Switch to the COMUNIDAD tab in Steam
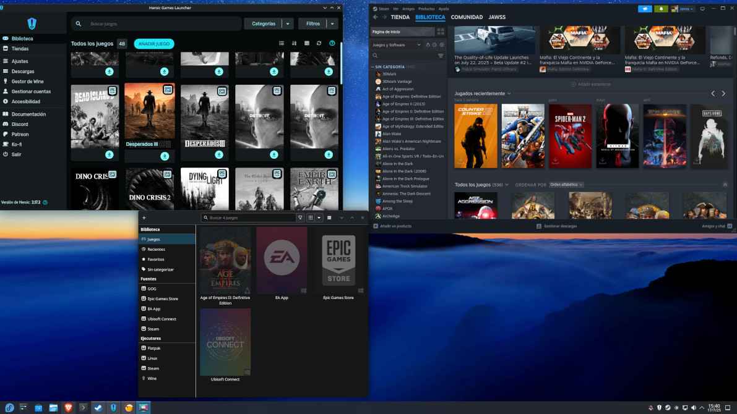This screenshot has height=414, width=737. (x=467, y=17)
